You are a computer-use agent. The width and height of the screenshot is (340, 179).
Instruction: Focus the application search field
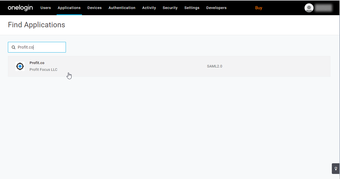click(x=37, y=47)
